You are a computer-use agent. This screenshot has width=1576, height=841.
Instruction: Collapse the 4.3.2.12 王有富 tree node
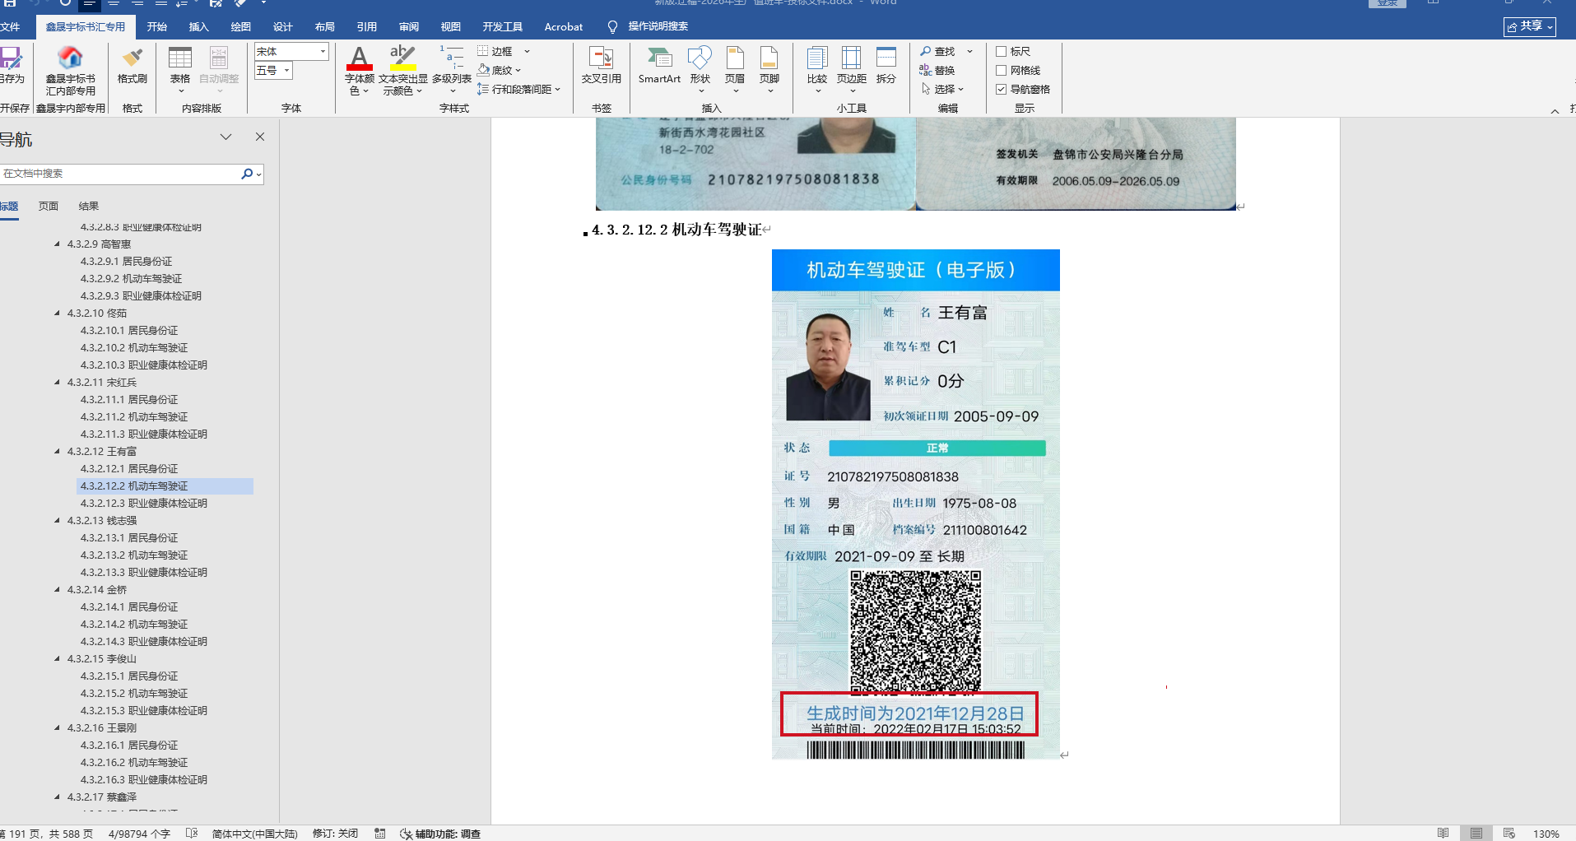[x=58, y=451]
